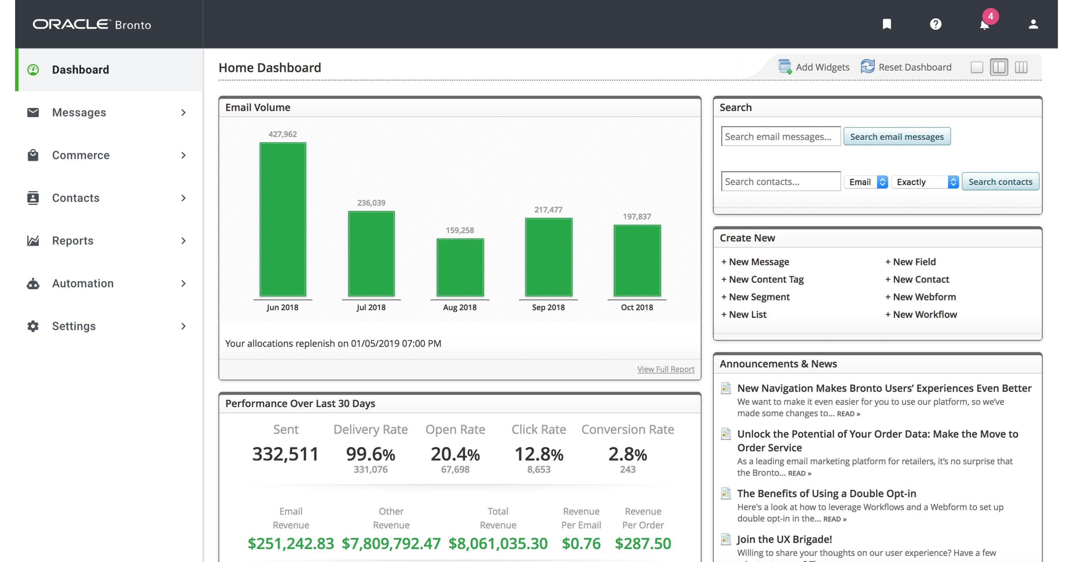Click View Full Report link
This screenshot has width=1073, height=562.
[665, 369]
